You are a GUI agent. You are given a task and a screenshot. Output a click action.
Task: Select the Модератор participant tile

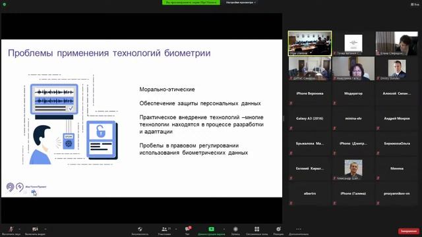353,93
